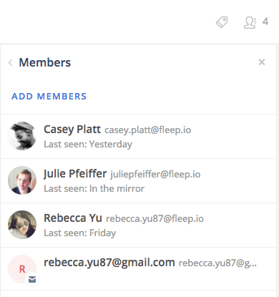The image size is (279, 297).
Task: Click the members icon in header
Action: [x=250, y=22]
